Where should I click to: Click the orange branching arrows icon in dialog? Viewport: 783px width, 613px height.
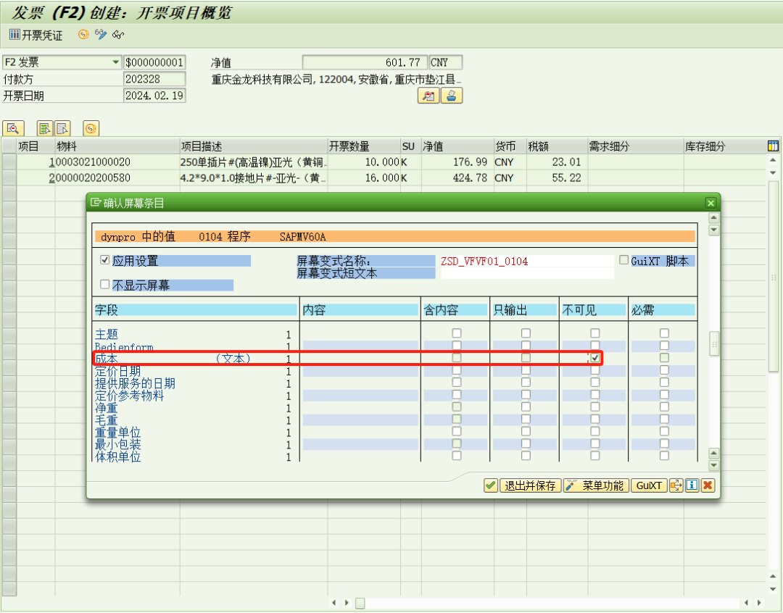point(676,485)
